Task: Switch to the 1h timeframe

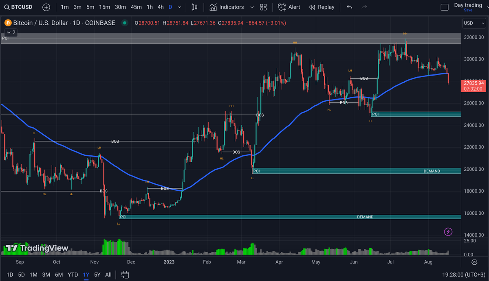Action: [x=150, y=7]
